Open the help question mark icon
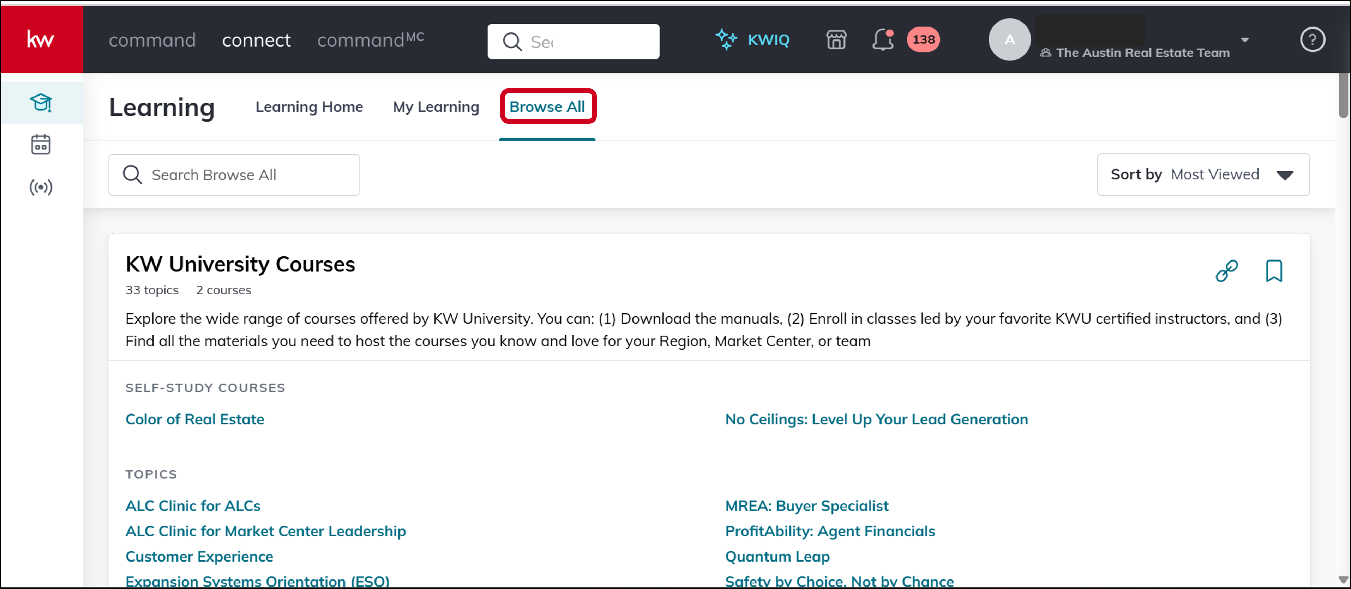The image size is (1351, 589). 1312,40
